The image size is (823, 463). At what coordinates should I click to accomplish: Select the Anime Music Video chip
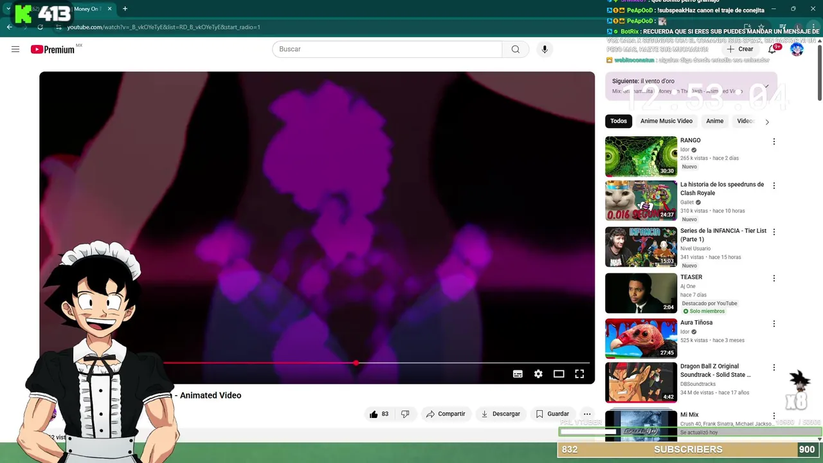click(x=666, y=121)
